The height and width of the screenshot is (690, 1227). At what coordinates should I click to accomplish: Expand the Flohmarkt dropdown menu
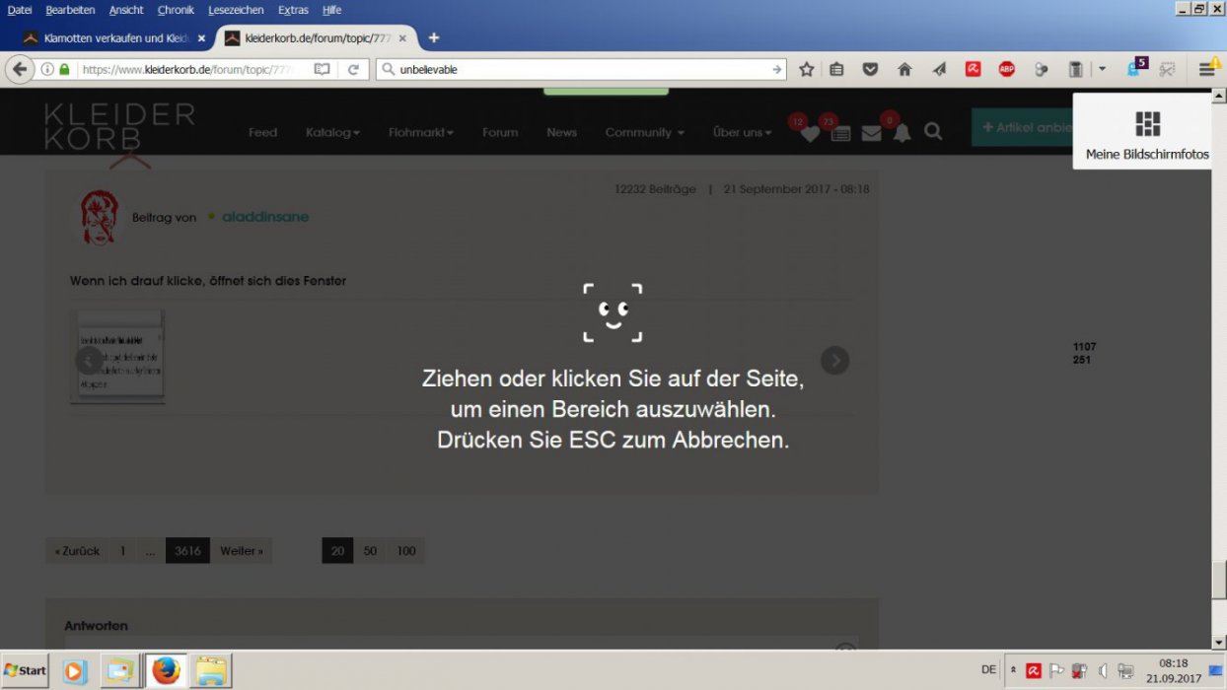coord(420,132)
